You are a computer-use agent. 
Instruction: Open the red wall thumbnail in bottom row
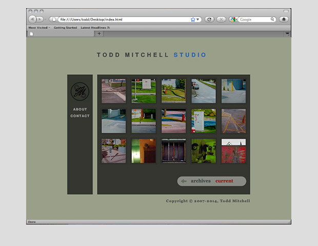click(233, 151)
